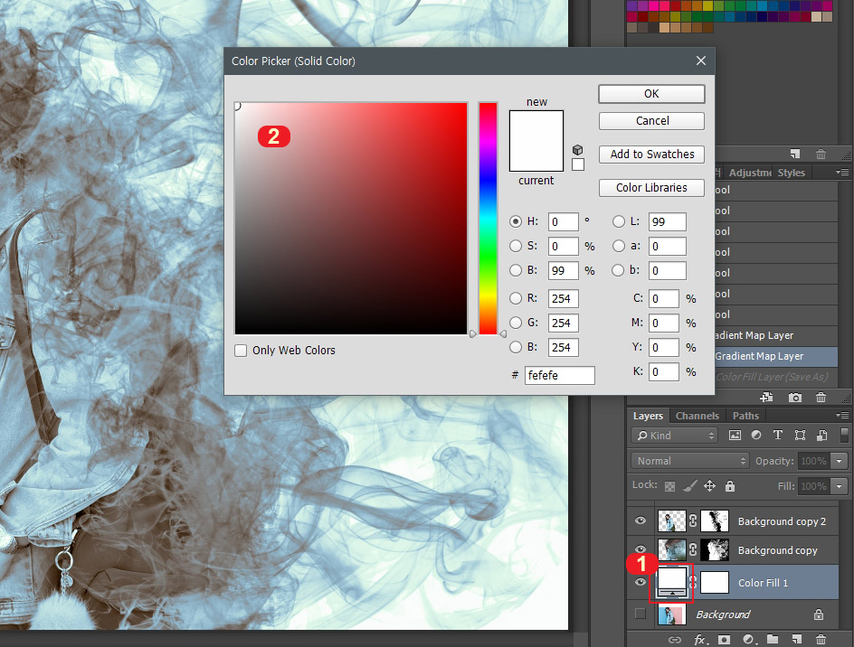Switch to the Paths tab
The height and width of the screenshot is (647, 854).
coord(745,415)
